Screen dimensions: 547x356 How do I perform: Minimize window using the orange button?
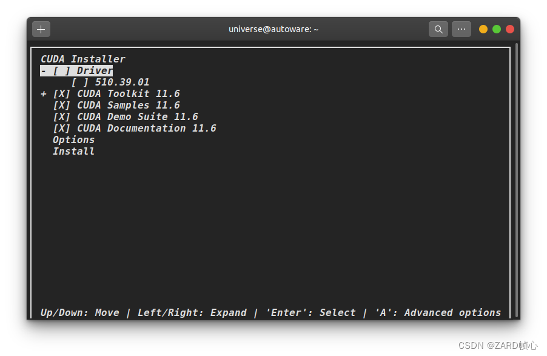coord(483,29)
